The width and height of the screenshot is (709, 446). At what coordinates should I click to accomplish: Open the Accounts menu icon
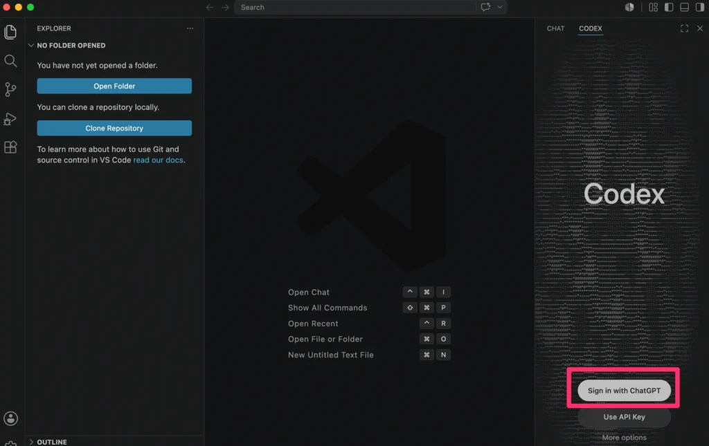[11, 418]
